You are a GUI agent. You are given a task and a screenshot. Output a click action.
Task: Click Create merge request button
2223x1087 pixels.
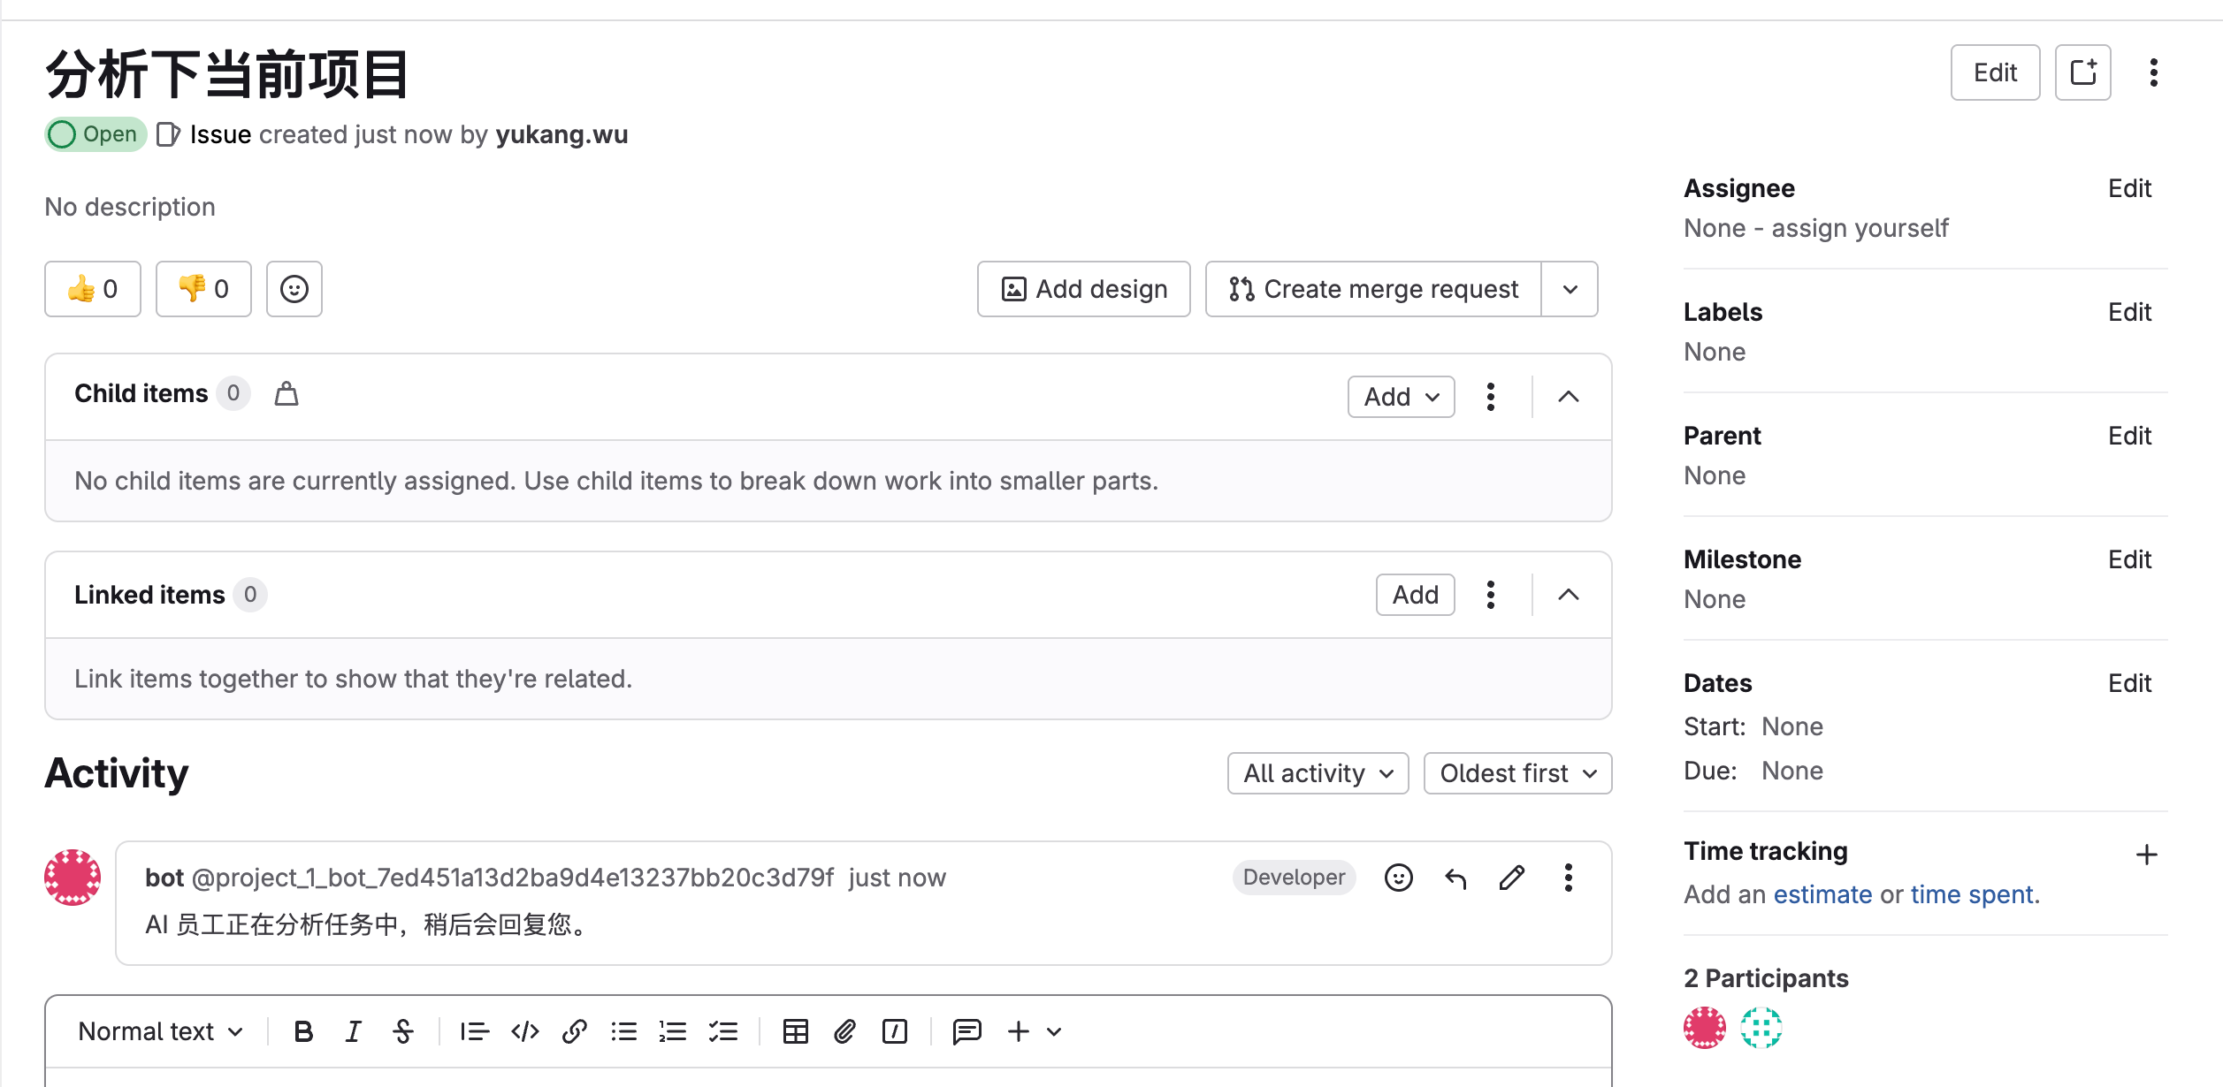tap(1373, 289)
